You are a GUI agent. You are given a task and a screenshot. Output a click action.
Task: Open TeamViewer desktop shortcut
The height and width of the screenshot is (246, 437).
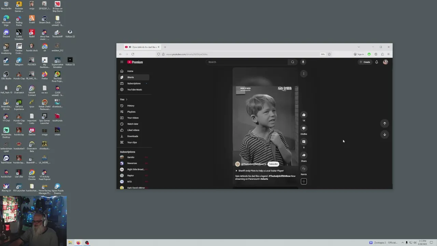click(x=6, y=160)
